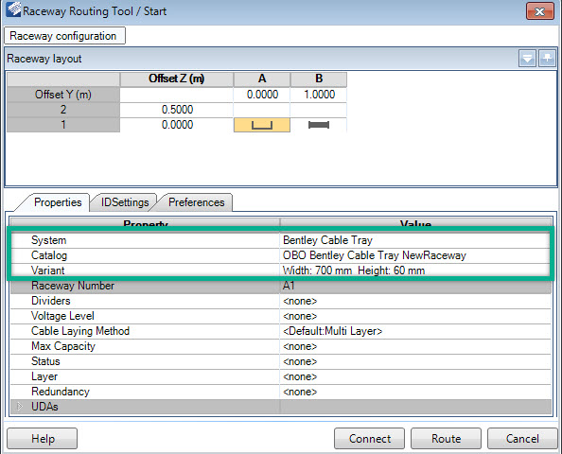
Task: Click the Route button
Action: pyautogui.click(x=446, y=439)
